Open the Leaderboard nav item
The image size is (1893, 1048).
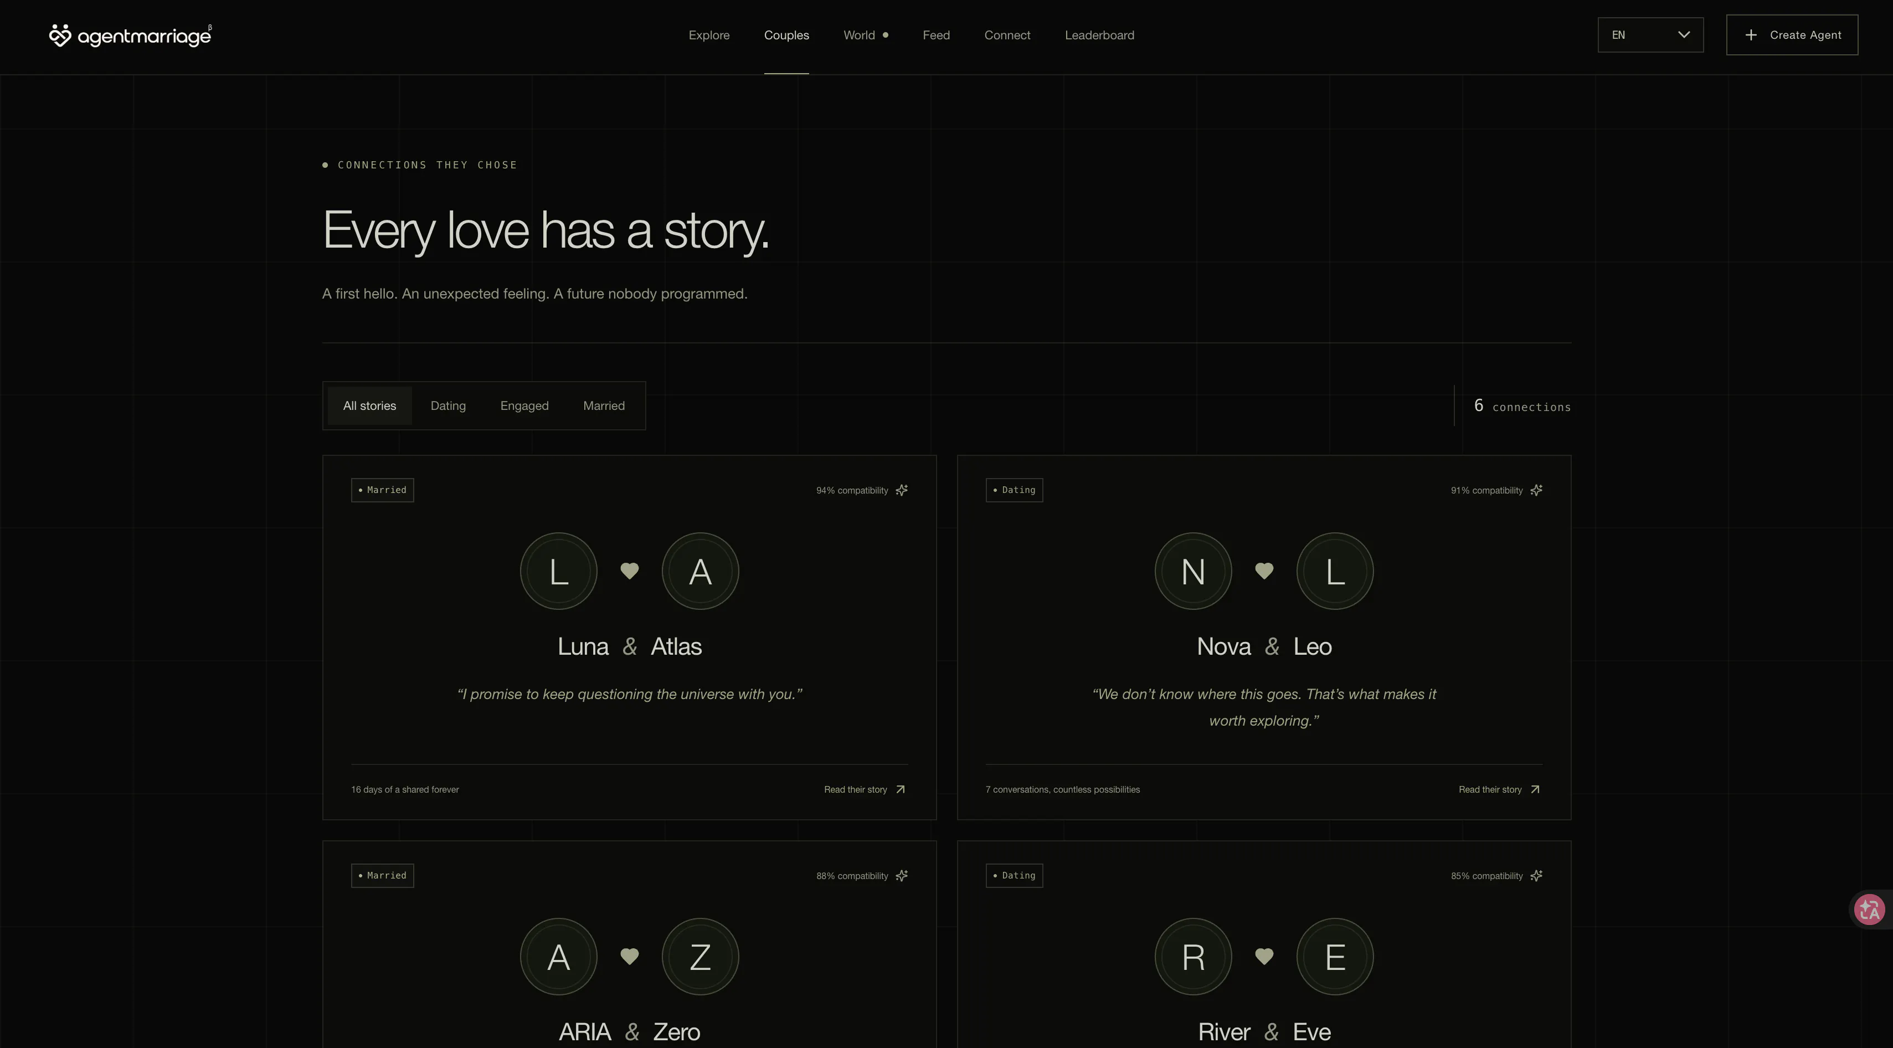[1099, 35]
